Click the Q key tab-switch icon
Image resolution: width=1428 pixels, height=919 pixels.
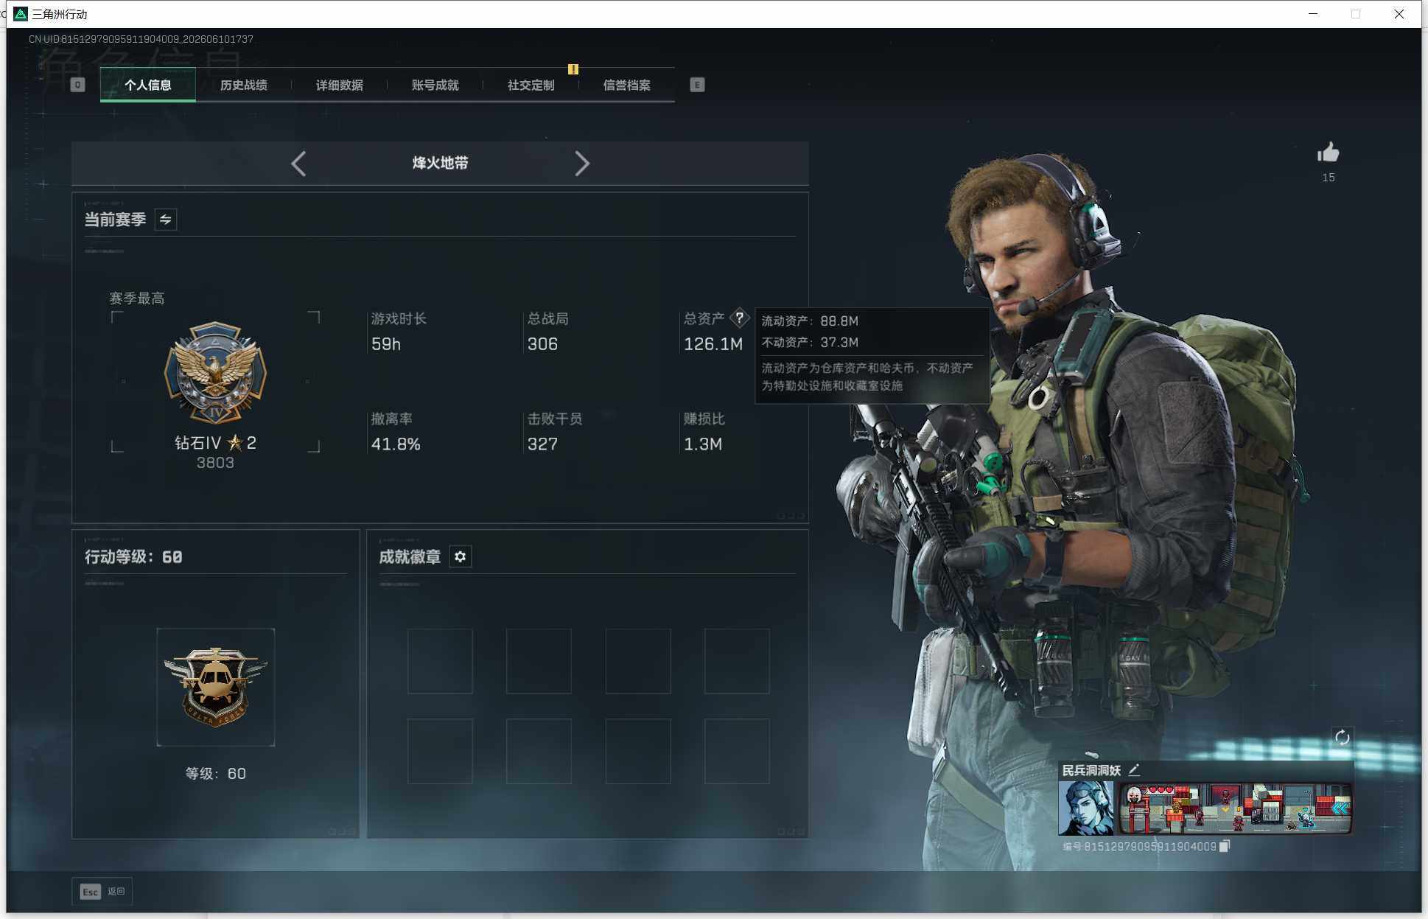(78, 85)
